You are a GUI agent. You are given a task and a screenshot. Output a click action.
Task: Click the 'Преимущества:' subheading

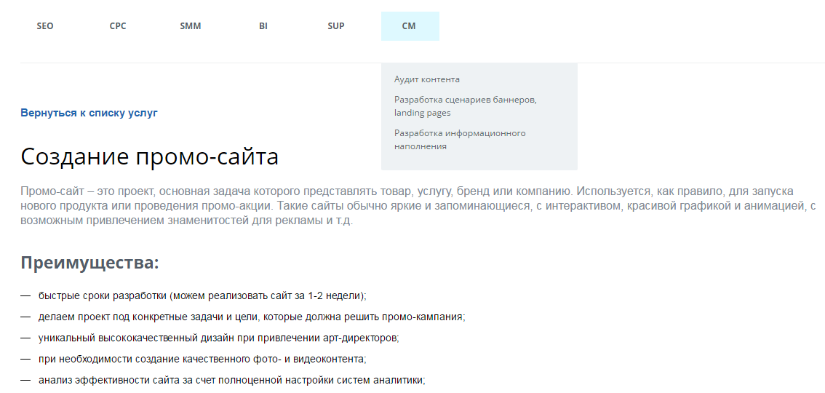click(89, 263)
